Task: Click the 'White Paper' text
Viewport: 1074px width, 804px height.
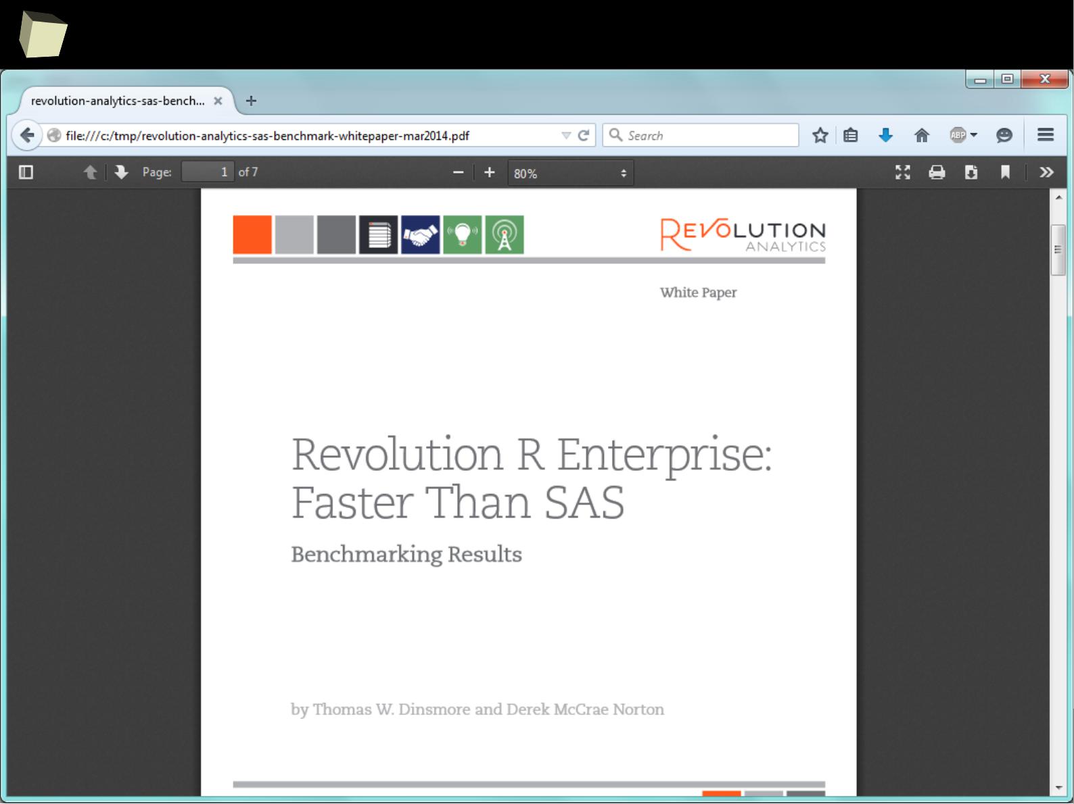Action: (x=699, y=293)
